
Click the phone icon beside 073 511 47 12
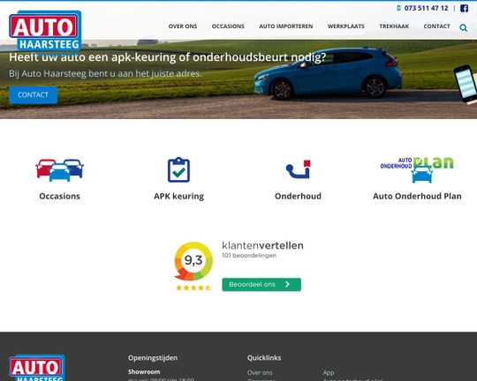pos(398,8)
